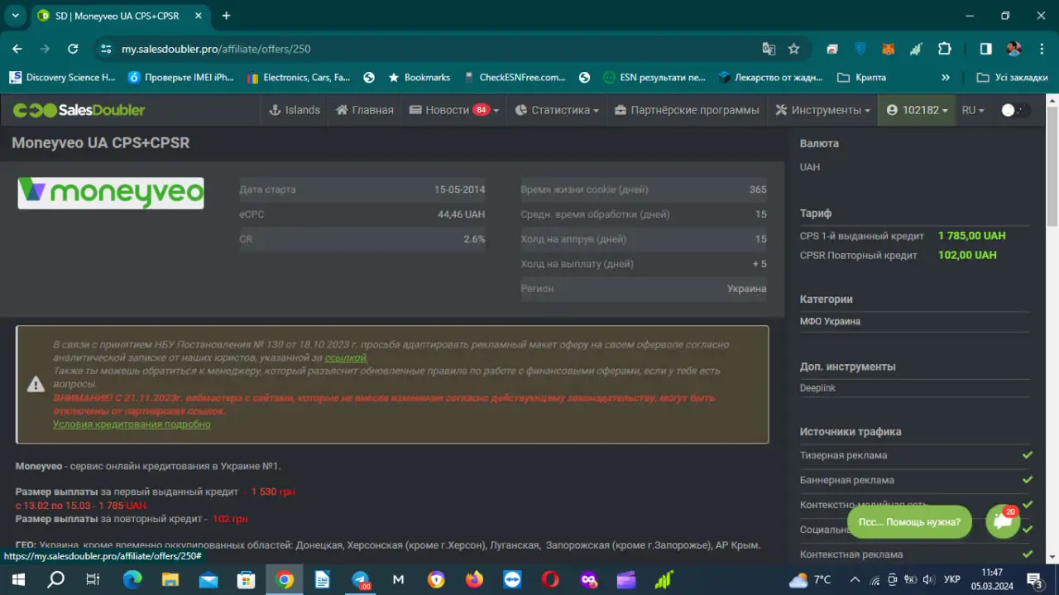Click the 'Deeplink' tool text
Image resolution: width=1059 pixels, height=595 pixels.
point(817,387)
